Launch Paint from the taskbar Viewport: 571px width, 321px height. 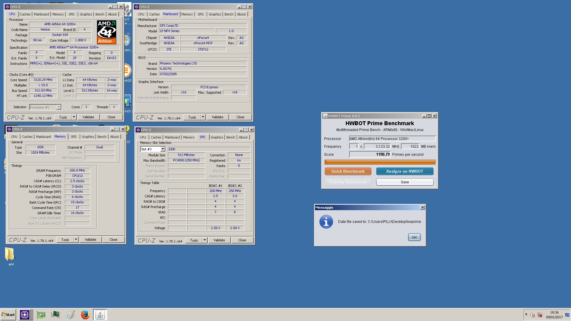point(70,315)
